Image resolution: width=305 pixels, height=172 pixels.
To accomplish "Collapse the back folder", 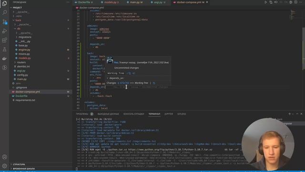I will coord(18,20).
